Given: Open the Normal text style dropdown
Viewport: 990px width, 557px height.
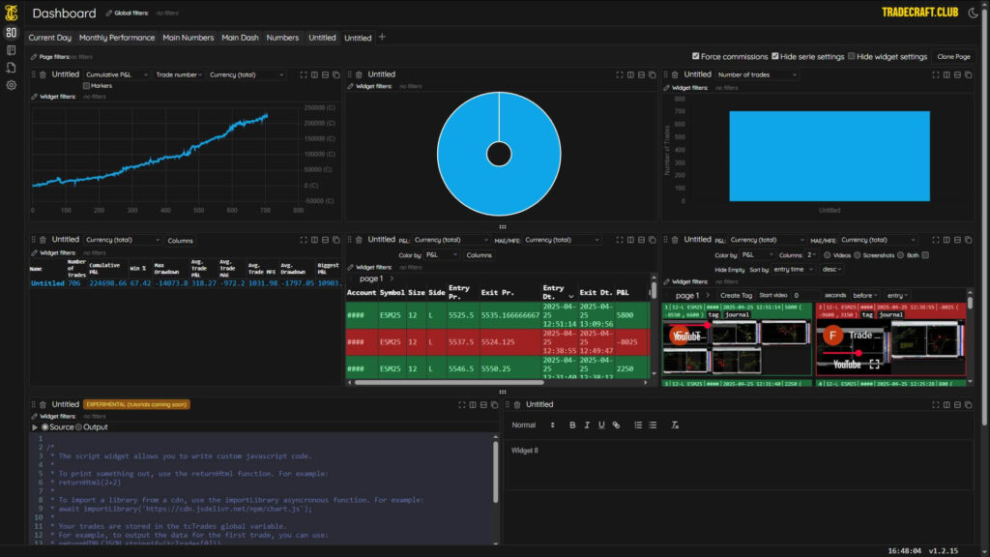Looking at the screenshot, I should coord(533,425).
